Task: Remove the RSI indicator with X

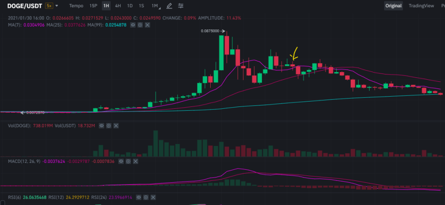Action: tap(153, 197)
